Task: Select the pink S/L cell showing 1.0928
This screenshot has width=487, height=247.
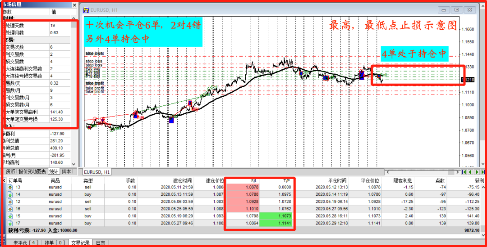Action: [243, 202]
